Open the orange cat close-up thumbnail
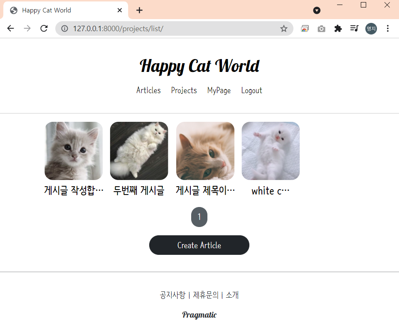 coord(205,151)
